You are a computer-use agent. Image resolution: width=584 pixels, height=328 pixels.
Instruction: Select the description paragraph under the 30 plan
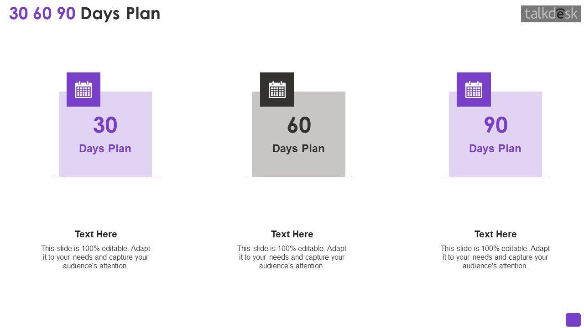96,257
